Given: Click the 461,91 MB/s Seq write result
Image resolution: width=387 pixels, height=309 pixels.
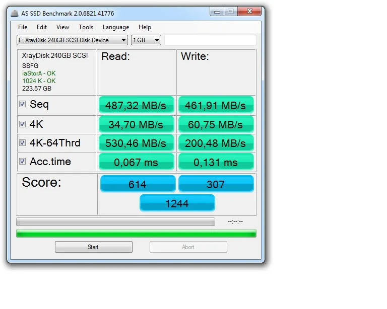Looking at the screenshot, I should (x=216, y=105).
